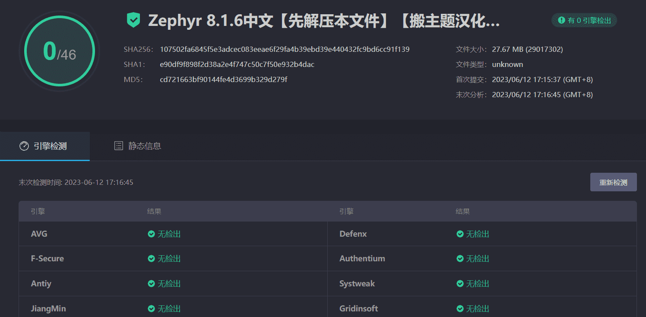This screenshot has height=317, width=646.
Task: Click the green check icon in JiangMin row
Action: 151,309
